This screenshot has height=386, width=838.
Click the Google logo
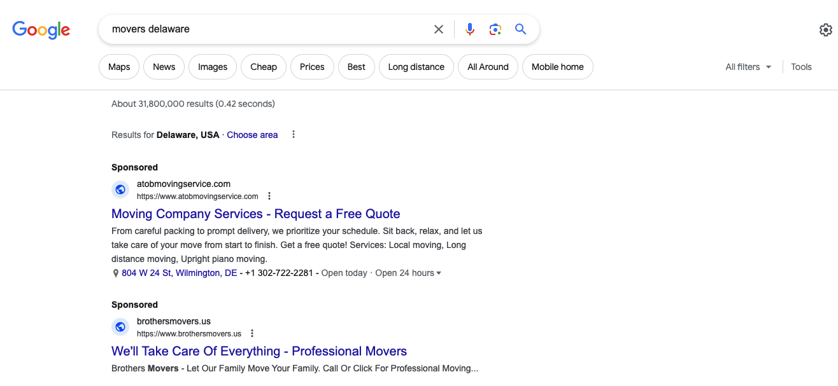click(x=41, y=29)
